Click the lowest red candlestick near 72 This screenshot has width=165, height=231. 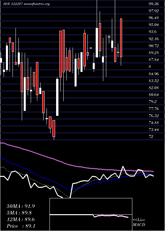(x=54, y=128)
